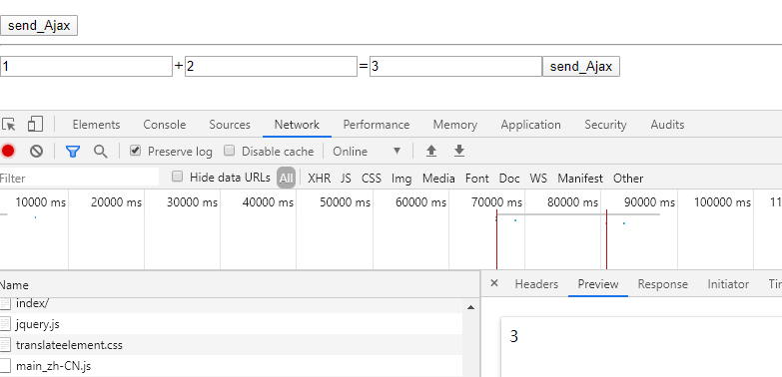Screen dimensions: 782x377
Task: Focus the second addend input containing 2
Action: [272, 66]
